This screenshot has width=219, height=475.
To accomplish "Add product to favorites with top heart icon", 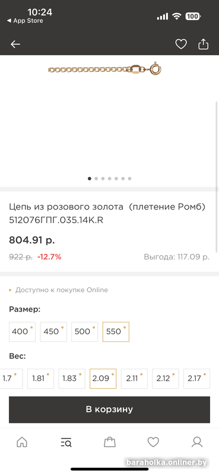I will coord(181,44).
